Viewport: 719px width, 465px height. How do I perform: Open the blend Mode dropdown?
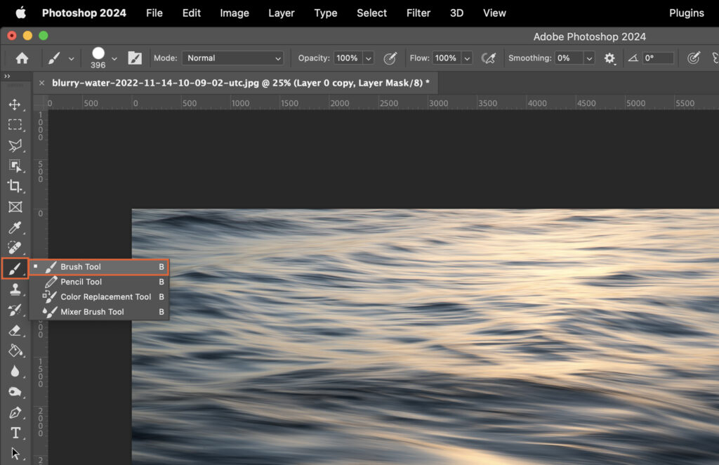(232, 58)
